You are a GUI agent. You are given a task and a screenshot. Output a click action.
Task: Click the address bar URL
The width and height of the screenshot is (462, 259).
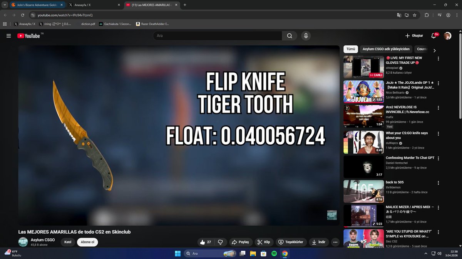click(65, 15)
